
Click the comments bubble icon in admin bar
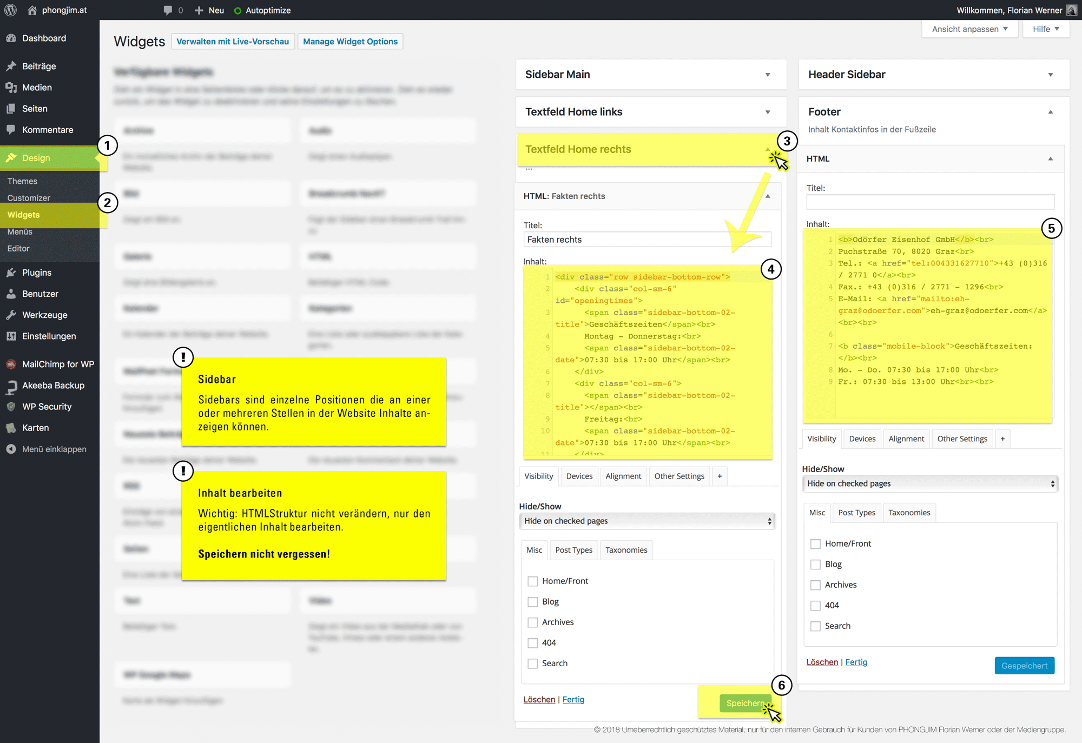click(168, 10)
